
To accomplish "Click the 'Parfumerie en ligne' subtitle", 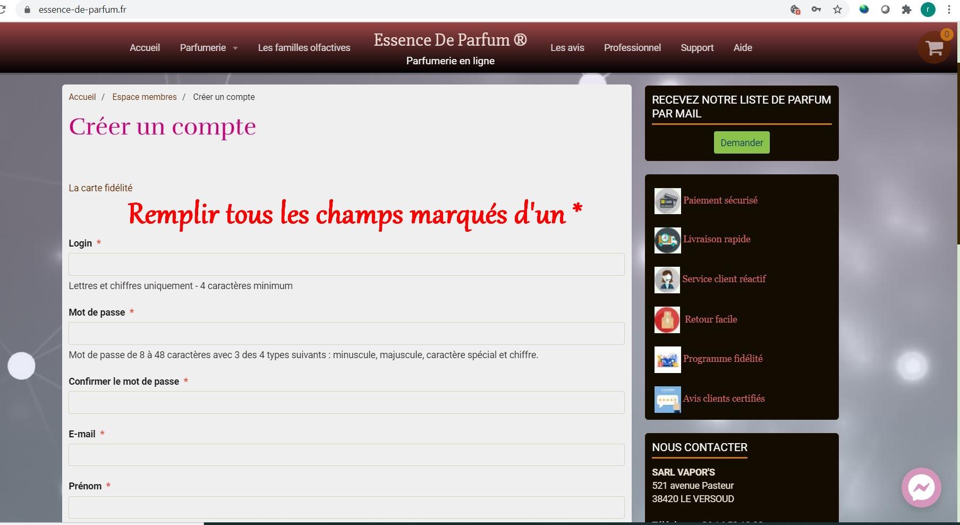I will [x=451, y=61].
